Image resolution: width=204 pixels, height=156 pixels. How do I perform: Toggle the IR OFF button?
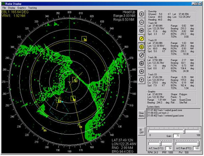click(141, 131)
